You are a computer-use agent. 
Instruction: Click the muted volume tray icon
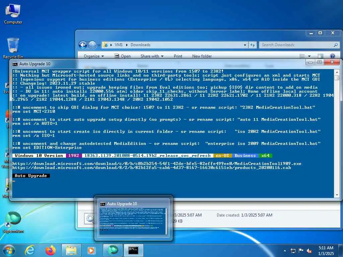309,251
